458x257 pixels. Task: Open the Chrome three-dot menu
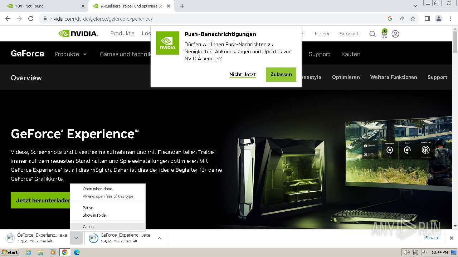[x=450, y=19]
